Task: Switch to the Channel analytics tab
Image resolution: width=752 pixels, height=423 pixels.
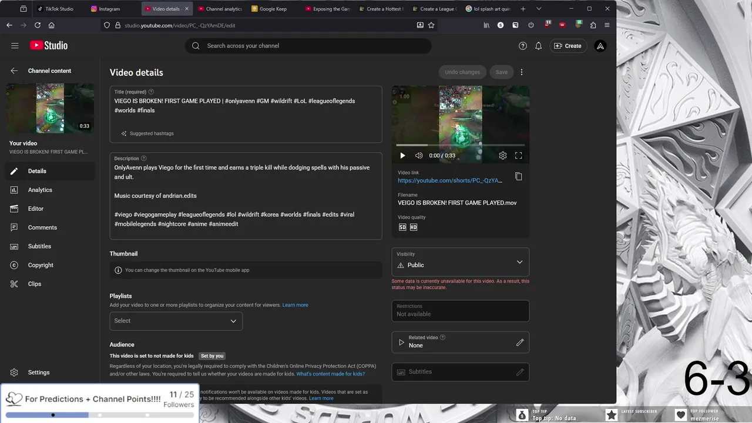Action: point(220,9)
